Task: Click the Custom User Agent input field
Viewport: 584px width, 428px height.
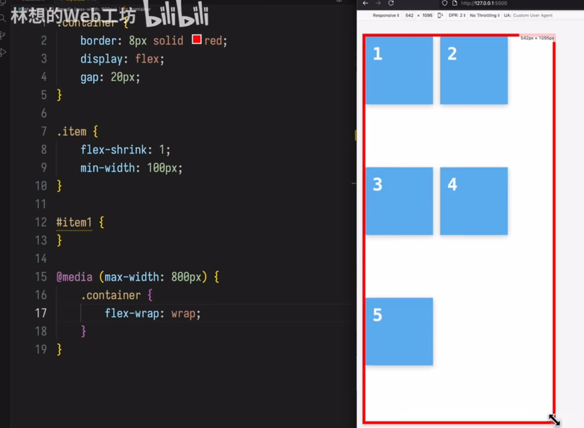Action: pyautogui.click(x=533, y=15)
